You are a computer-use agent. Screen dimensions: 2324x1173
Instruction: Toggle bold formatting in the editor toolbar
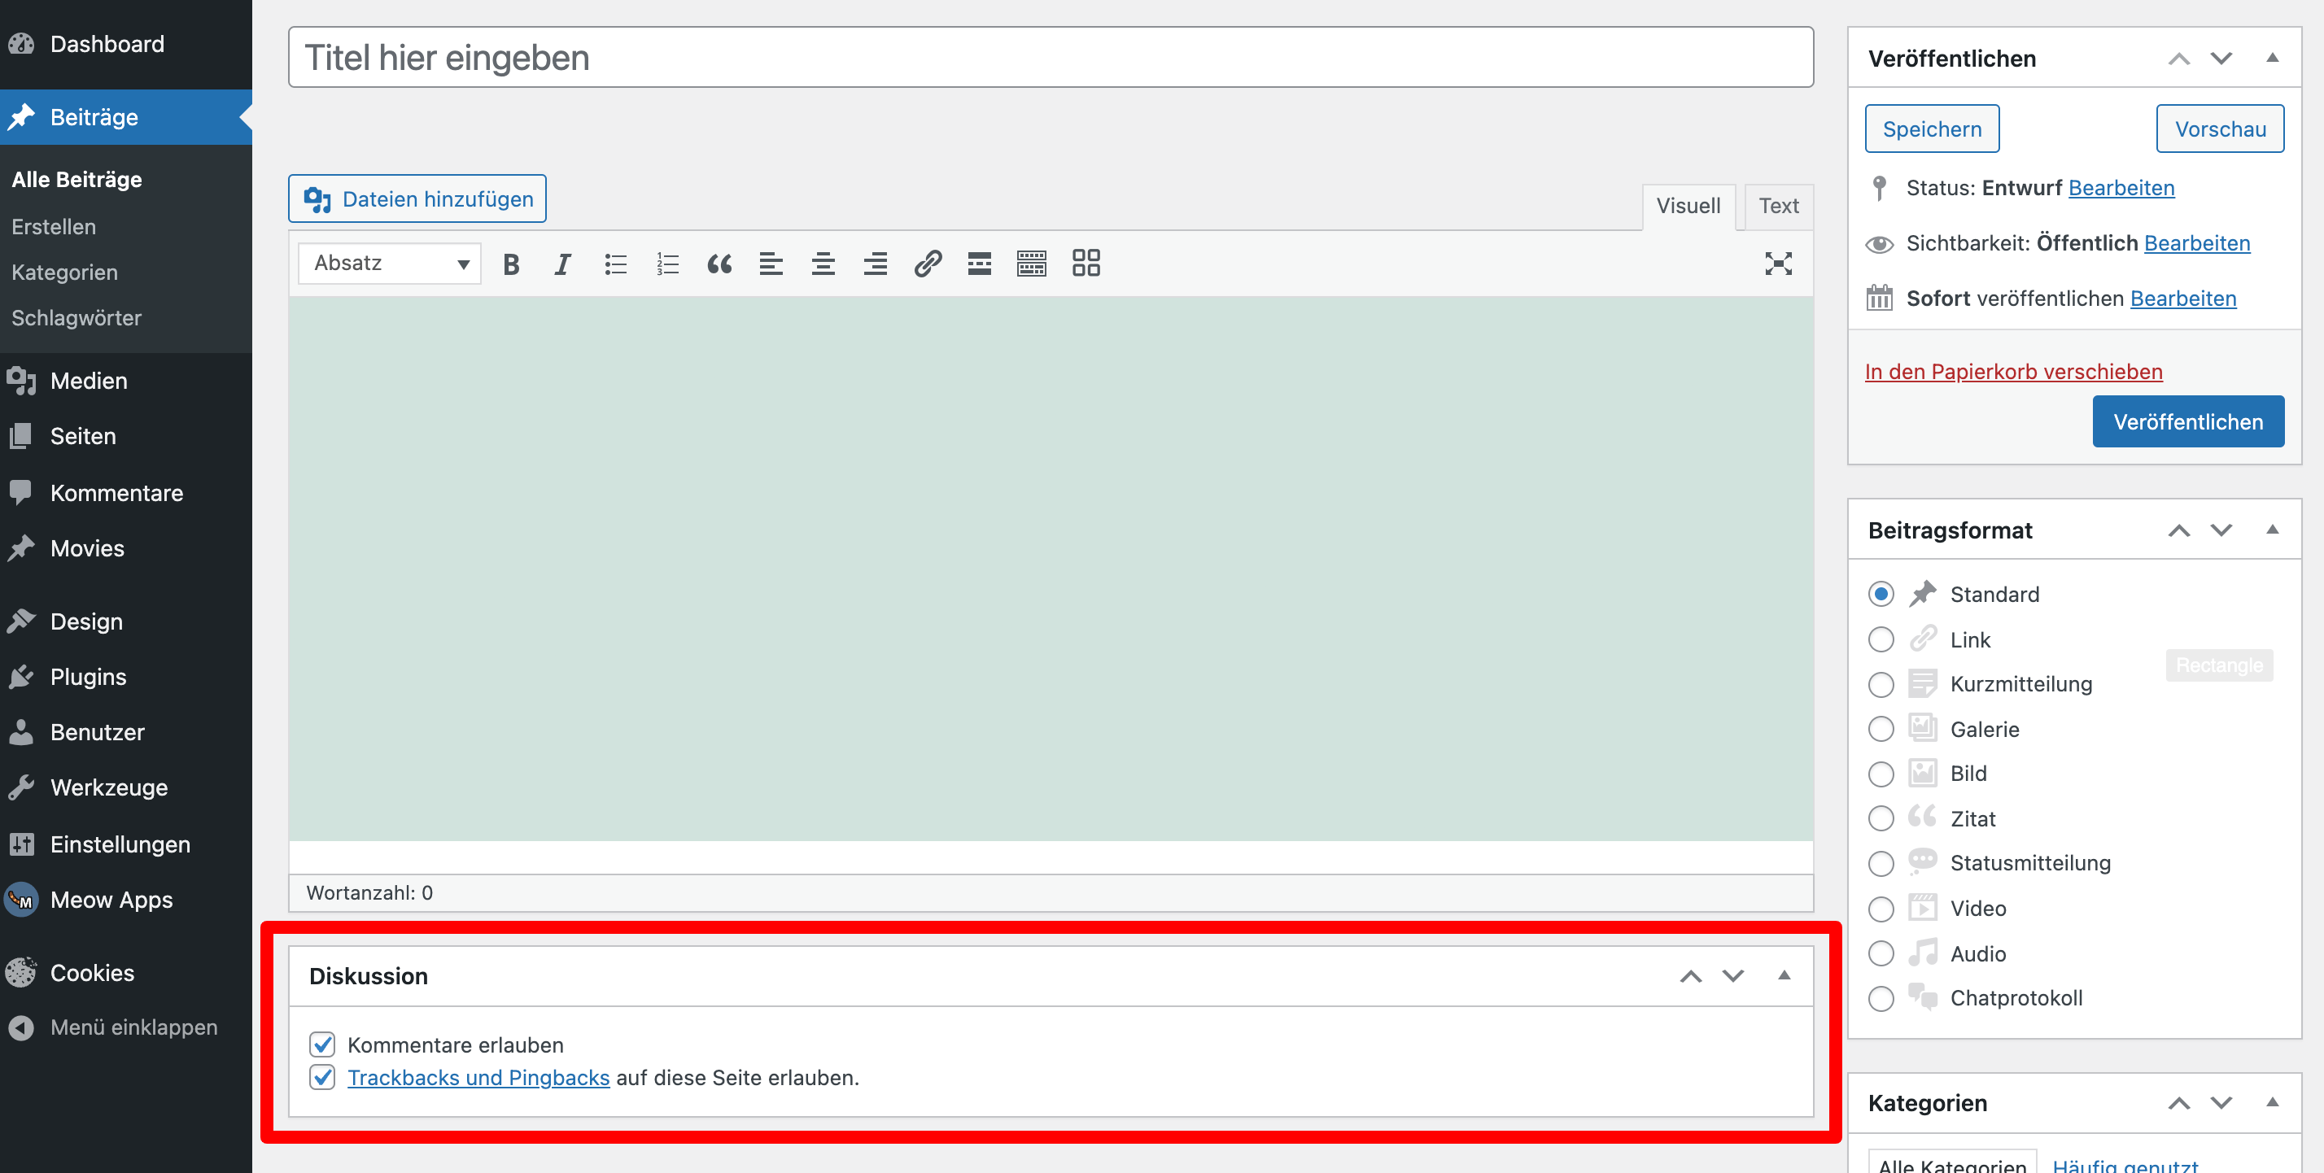pyautogui.click(x=511, y=264)
